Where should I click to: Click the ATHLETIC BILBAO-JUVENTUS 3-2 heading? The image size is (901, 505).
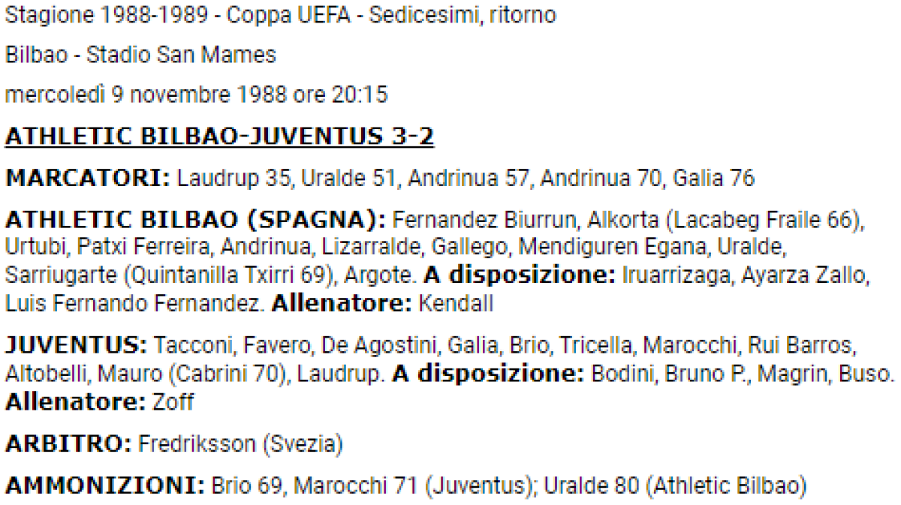point(219,137)
